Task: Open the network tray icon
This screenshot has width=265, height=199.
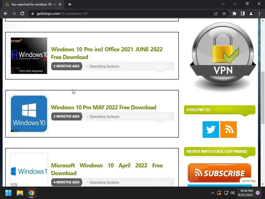Action: [x=226, y=193]
